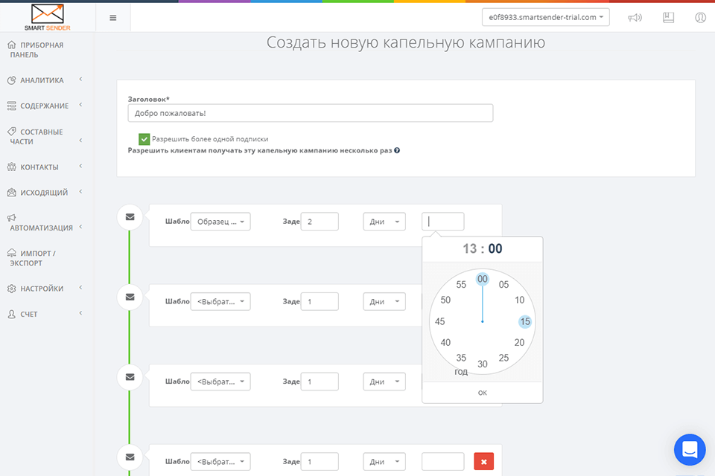The height and width of the screenshot is (476, 715).
Task: Click first step delay field with 2
Action: pyautogui.click(x=320, y=222)
